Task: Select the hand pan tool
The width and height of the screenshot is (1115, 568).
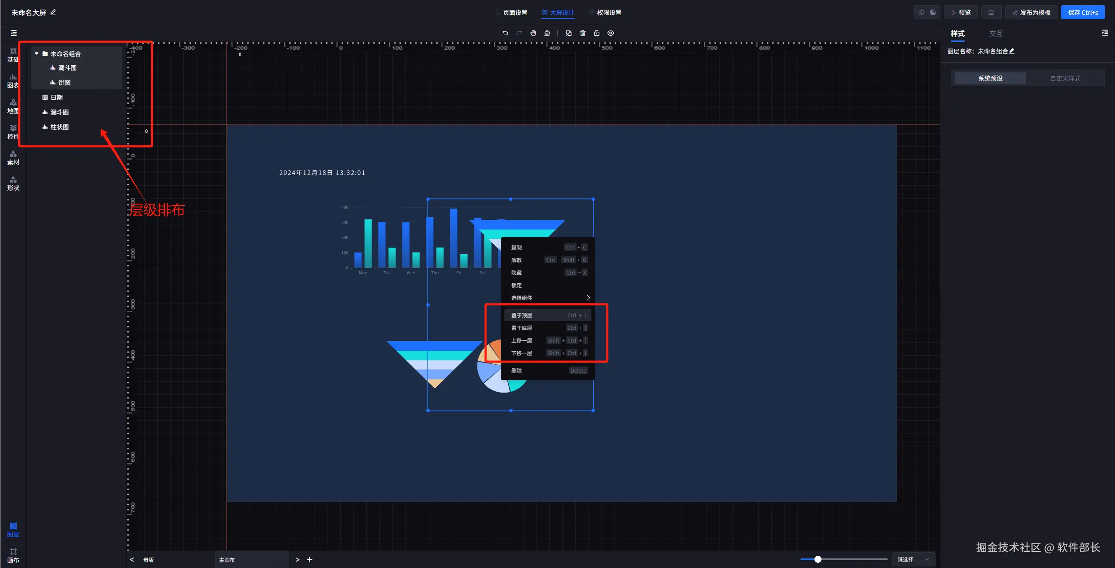Action: pos(533,33)
